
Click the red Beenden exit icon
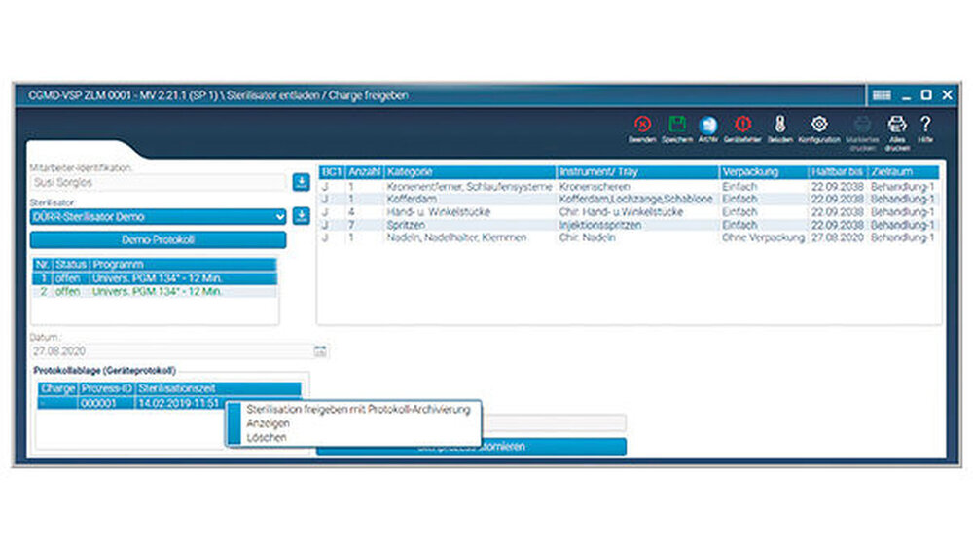coord(641,125)
